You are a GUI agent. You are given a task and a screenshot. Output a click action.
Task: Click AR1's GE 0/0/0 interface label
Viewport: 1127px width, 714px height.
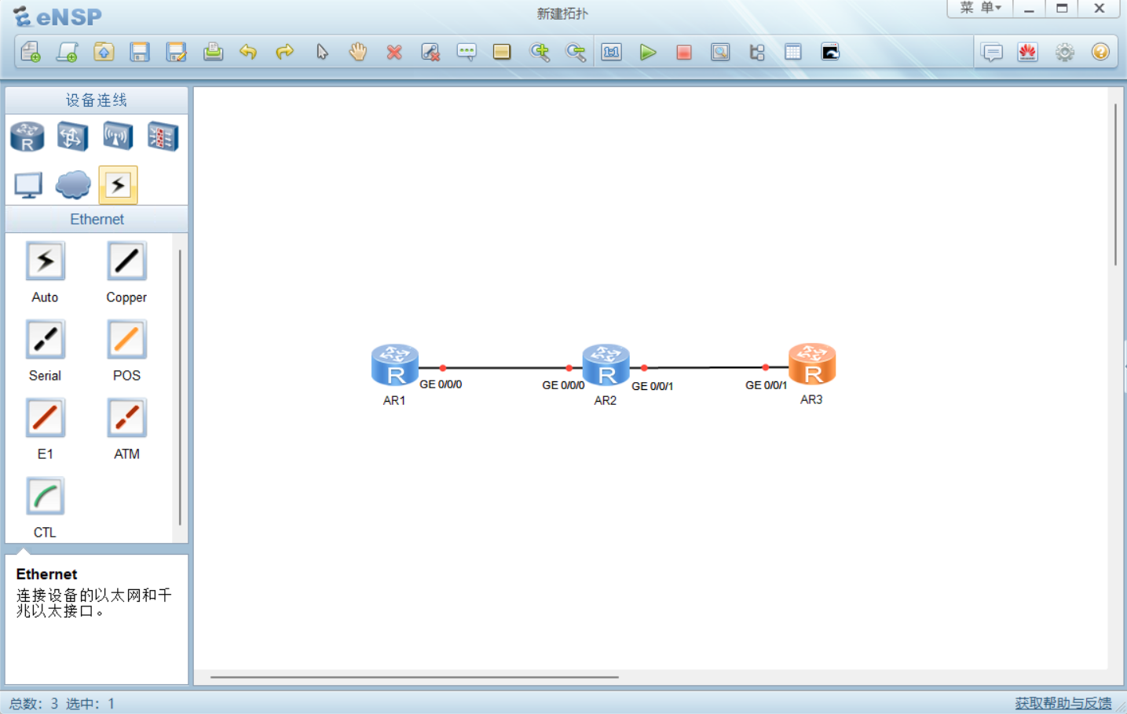pyautogui.click(x=441, y=384)
